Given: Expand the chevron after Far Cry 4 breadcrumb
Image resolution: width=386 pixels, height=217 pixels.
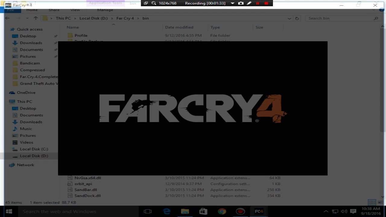Looking at the screenshot, I should [138, 18].
